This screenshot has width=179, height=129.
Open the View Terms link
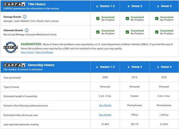27,52
